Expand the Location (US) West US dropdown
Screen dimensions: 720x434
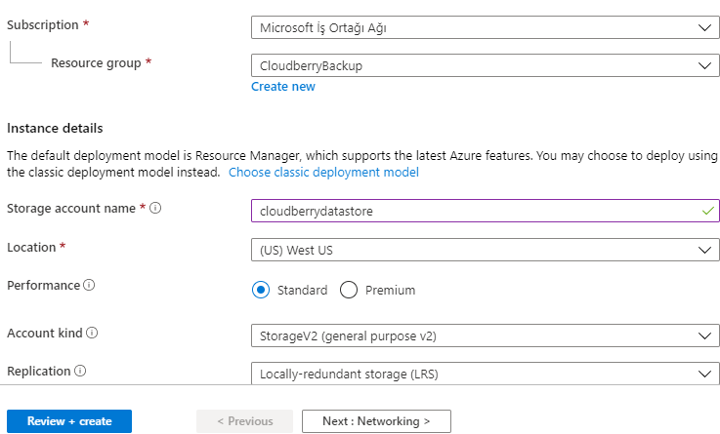pyautogui.click(x=485, y=250)
